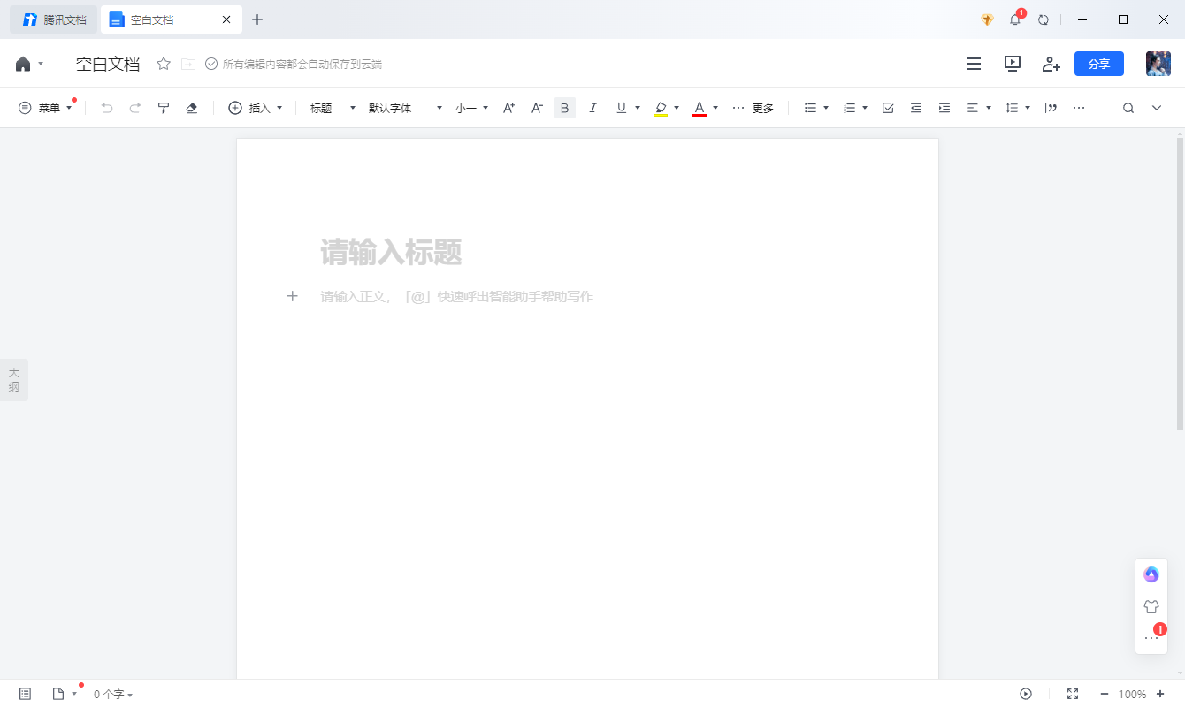Open in-document search
Image resolution: width=1185 pixels, height=707 pixels.
(1128, 107)
